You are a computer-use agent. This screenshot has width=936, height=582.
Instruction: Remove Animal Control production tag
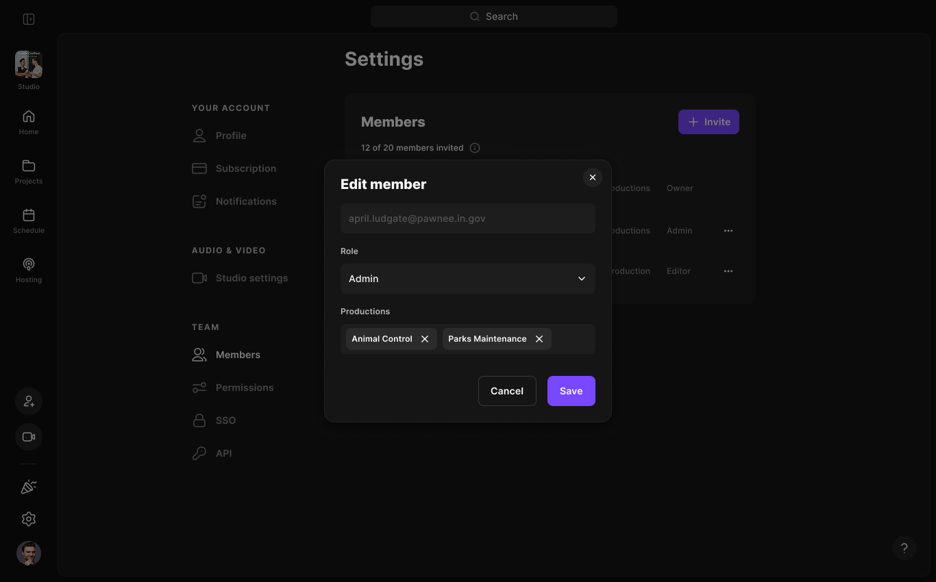(x=425, y=339)
